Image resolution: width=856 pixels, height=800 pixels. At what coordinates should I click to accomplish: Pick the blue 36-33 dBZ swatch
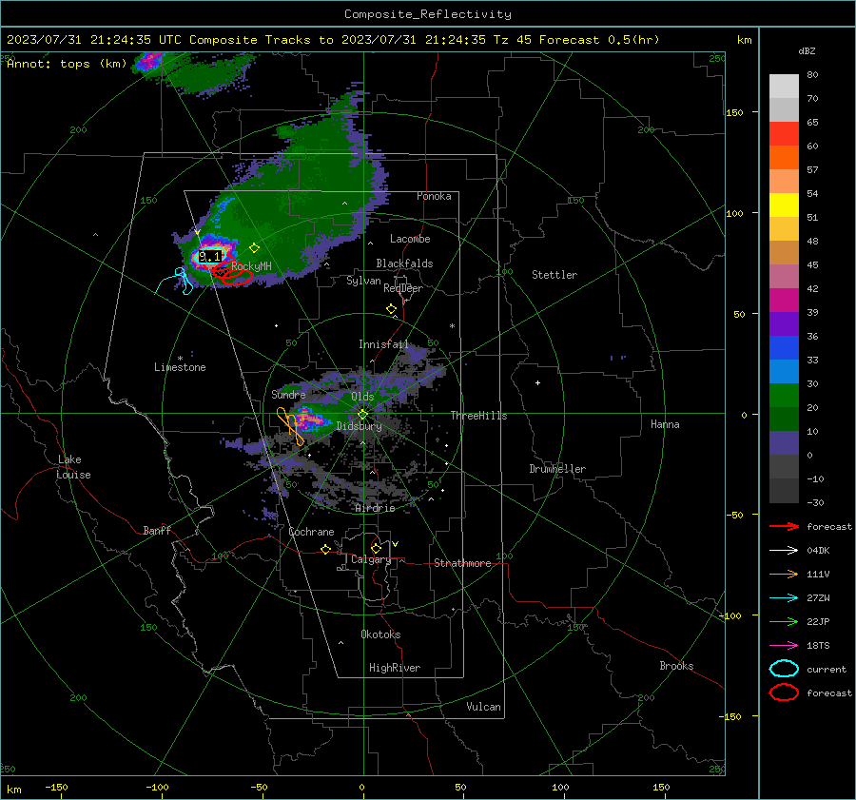(784, 348)
